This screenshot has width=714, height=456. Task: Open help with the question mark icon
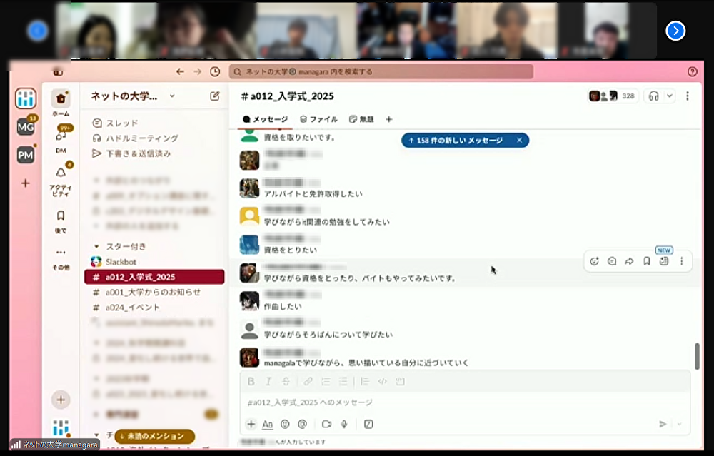point(692,71)
